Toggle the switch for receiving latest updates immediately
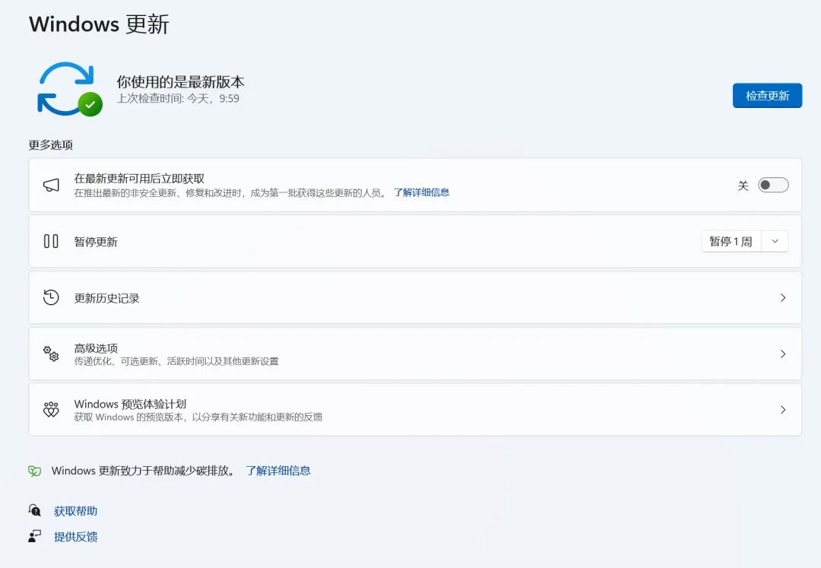The height and width of the screenshot is (568, 821). coord(773,184)
